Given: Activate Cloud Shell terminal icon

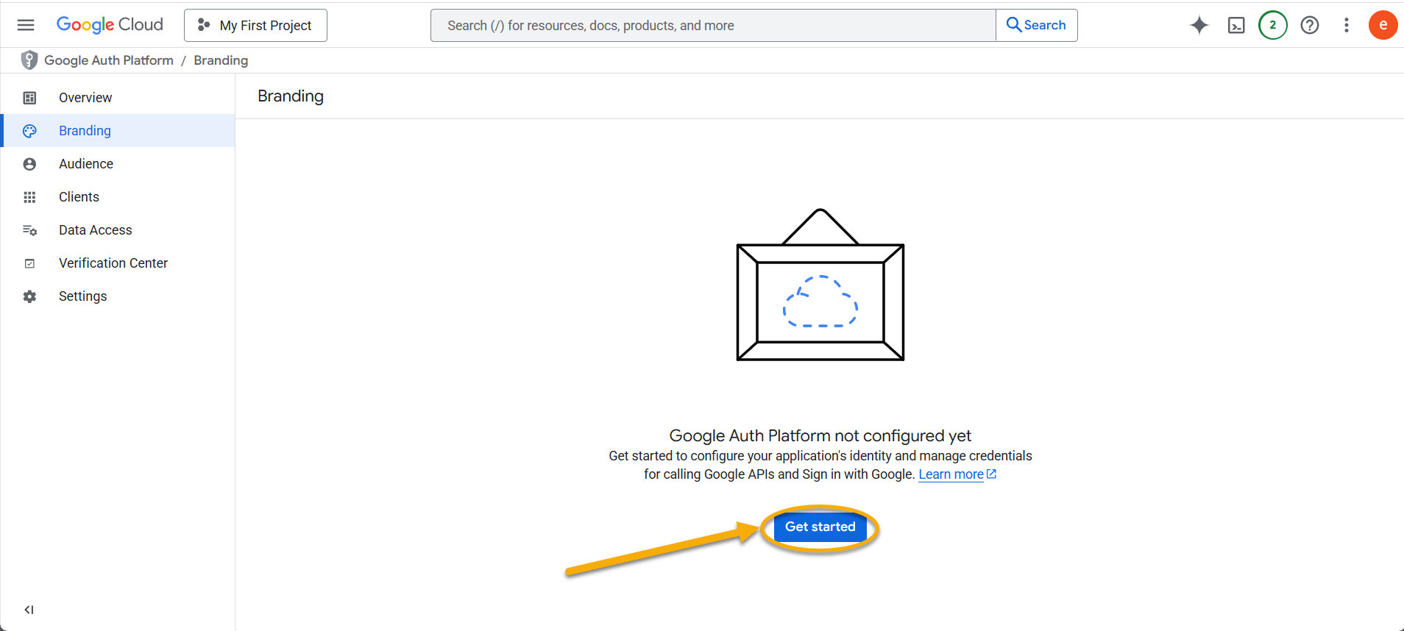Looking at the screenshot, I should click(x=1236, y=25).
